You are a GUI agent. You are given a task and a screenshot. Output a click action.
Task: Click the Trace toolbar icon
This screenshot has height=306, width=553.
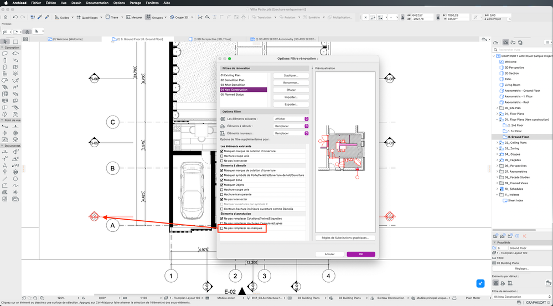(108, 17)
